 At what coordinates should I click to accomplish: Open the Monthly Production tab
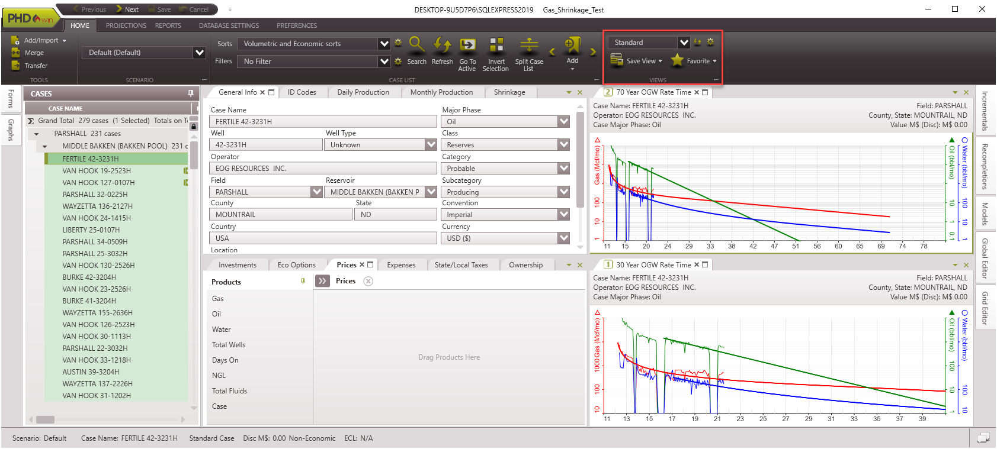click(441, 92)
